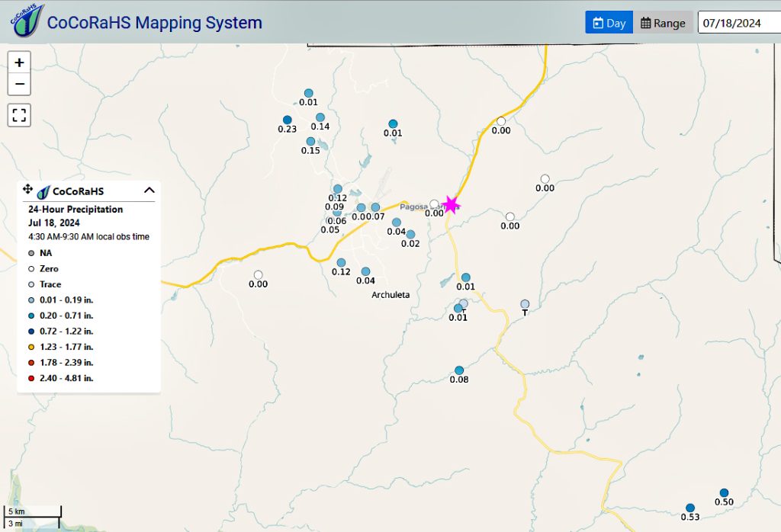This screenshot has width=781, height=532.
Task: Click the Jul 18, 2024 legend date
Action: (54, 223)
